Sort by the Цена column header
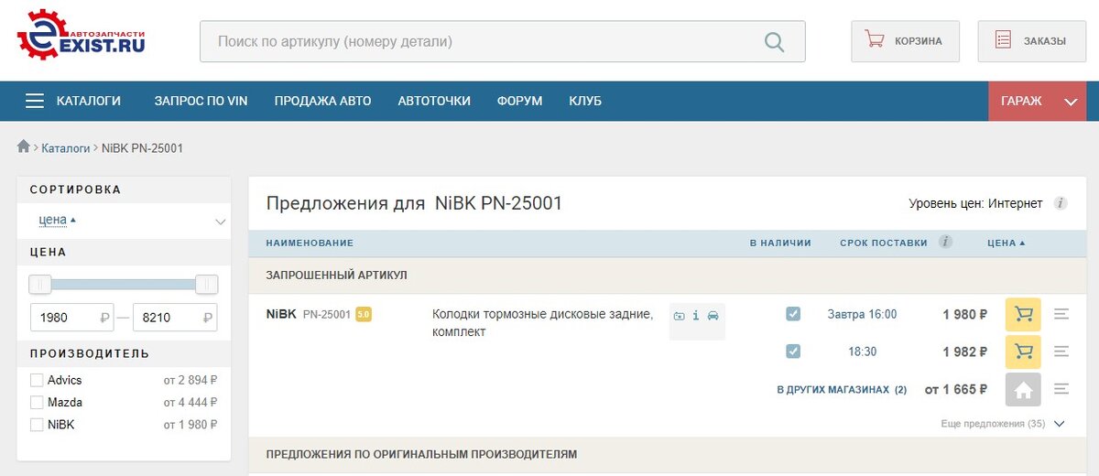Screen dimensions: 1099x476 pos(1007,243)
